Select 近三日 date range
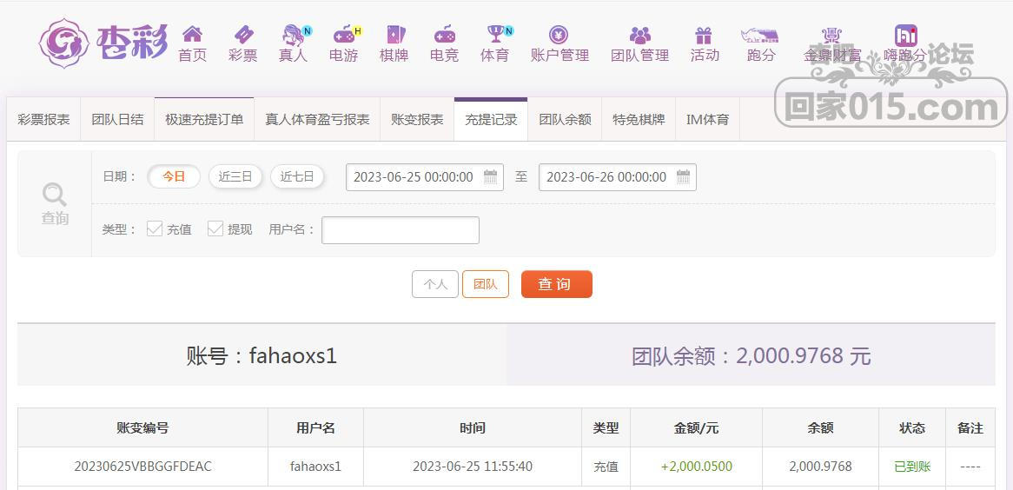Viewport: 1013px width, 490px height. pos(235,176)
